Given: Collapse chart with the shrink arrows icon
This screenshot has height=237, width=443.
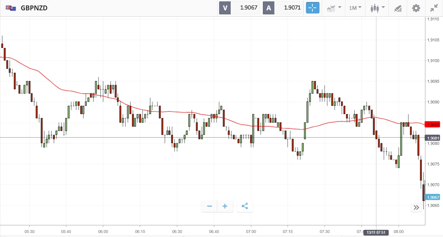Looking at the screenshot, I should 434,8.
